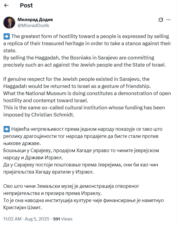182x227 pixels.
Task: Open Milorad Dodik's profile avatar
Action: (x=9, y=23)
